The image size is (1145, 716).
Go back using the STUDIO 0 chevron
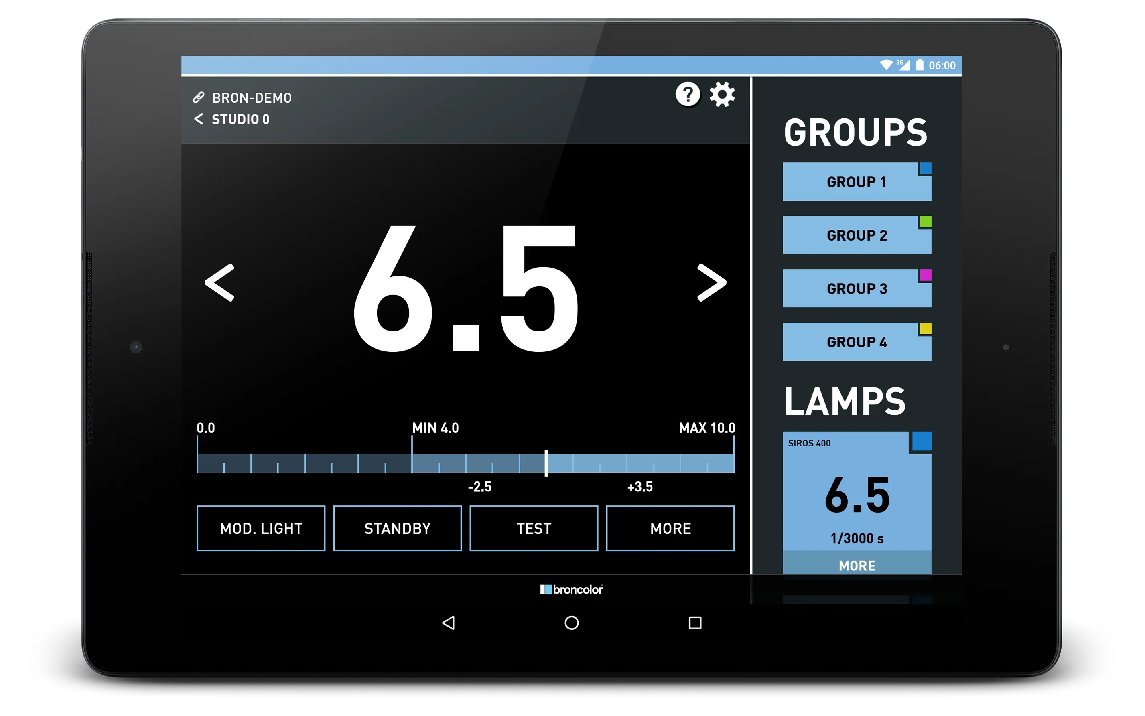point(199,119)
